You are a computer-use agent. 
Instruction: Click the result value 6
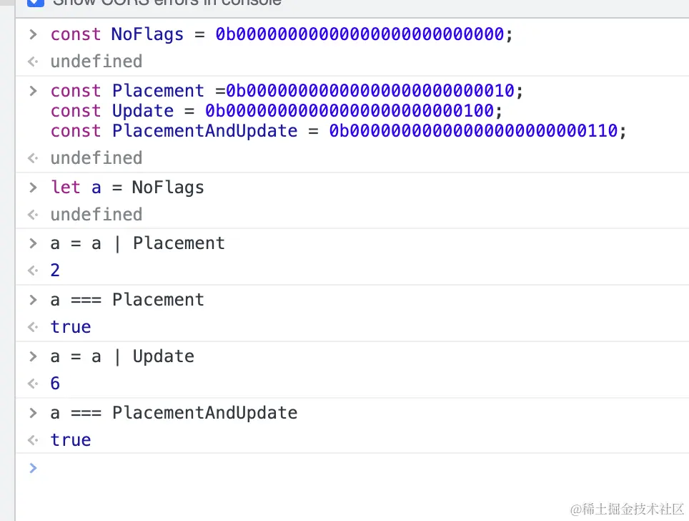click(55, 384)
